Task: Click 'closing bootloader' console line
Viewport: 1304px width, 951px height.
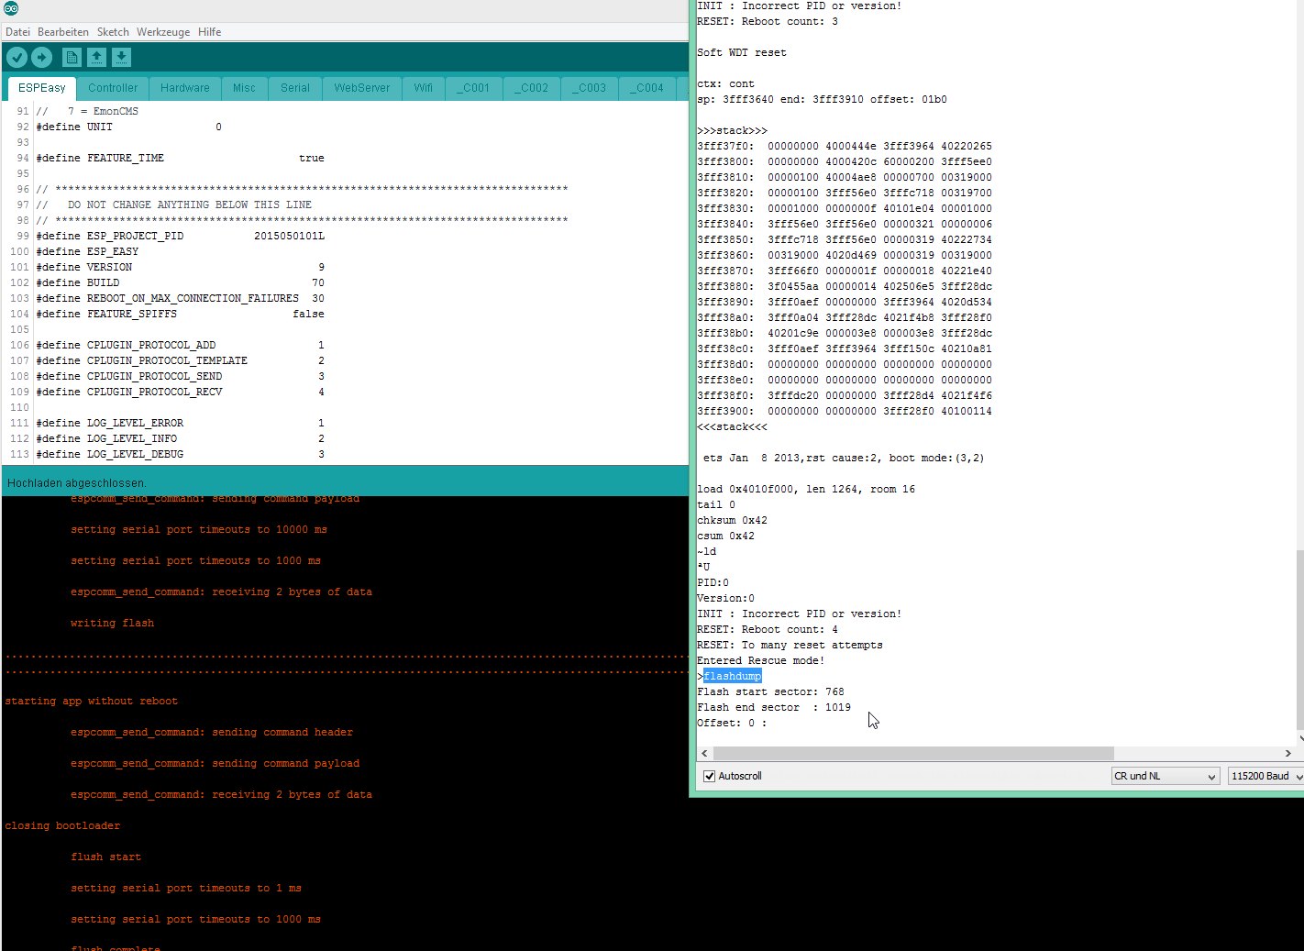Action: click(62, 825)
